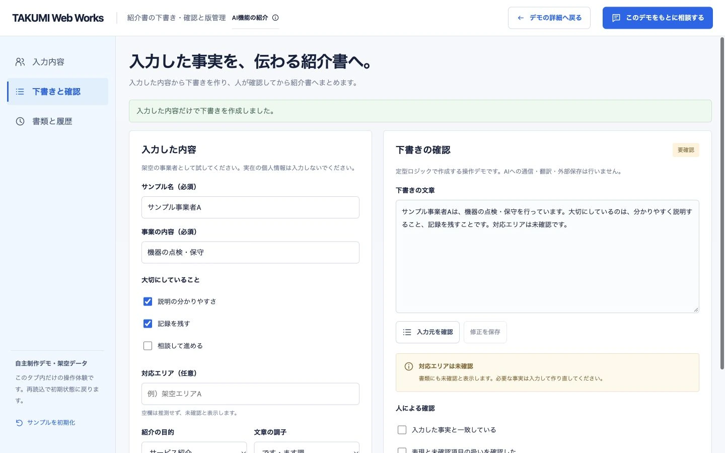Select 下書きと確認 sidebar item
The height and width of the screenshot is (453, 725).
pyautogui.click(x=58, y=92)
